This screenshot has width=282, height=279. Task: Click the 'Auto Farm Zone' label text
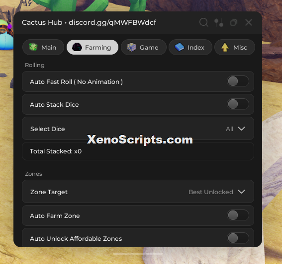click(x=55, y=215)
